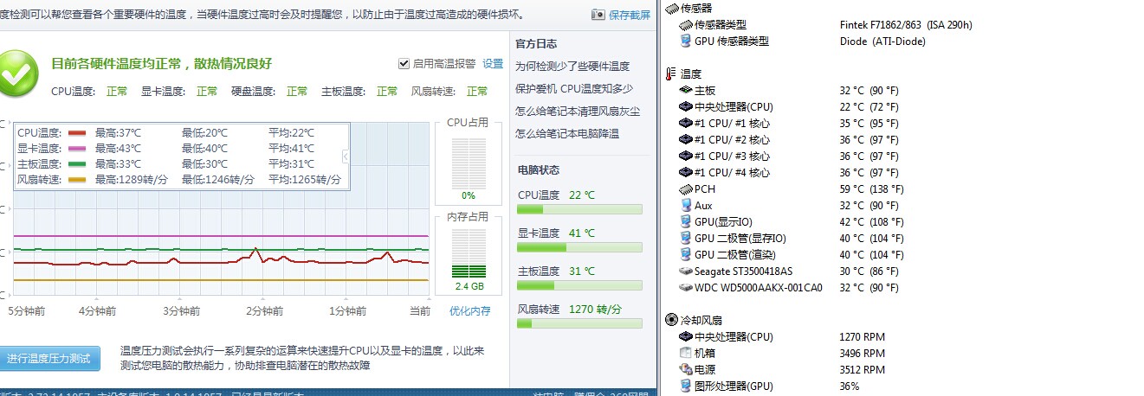Viewport: 1144px width, 396px height.
Task: Click the 优化内存 link
Action: (470, 311)
